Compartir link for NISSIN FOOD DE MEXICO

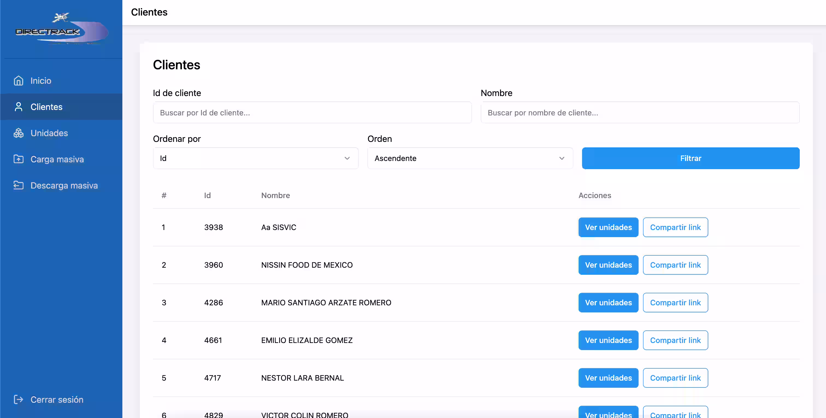(675, 265)
